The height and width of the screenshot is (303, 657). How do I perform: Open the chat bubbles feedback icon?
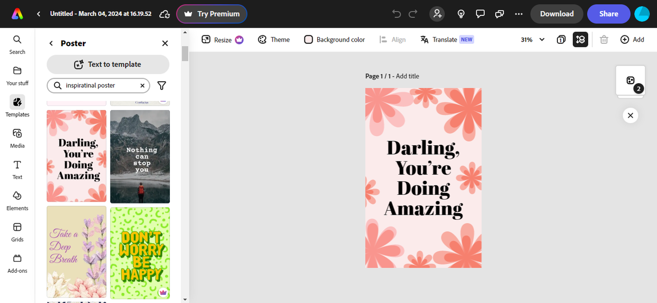[499, 14]
